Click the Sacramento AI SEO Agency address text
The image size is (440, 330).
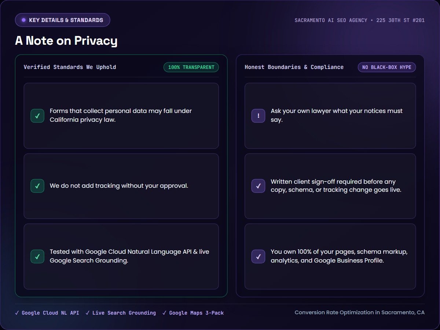click(x=360, y=20)
